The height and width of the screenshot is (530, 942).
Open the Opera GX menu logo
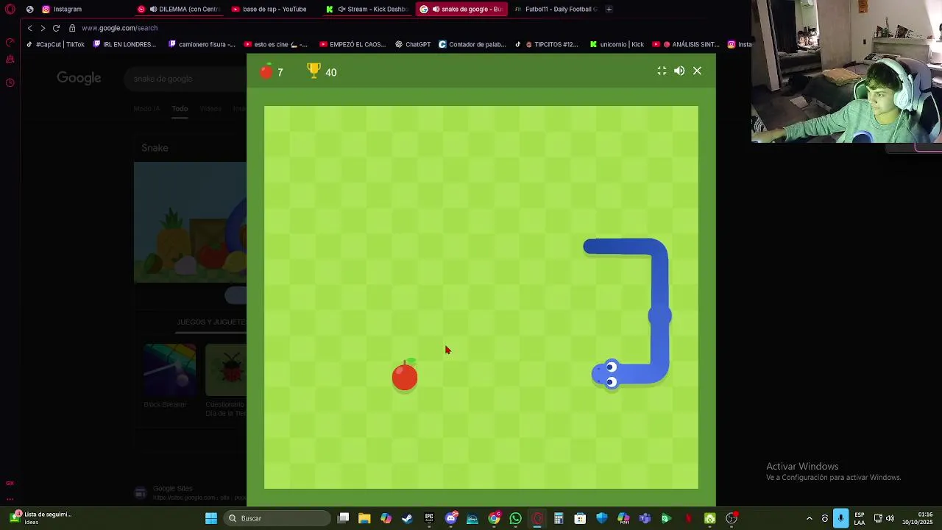10,9
